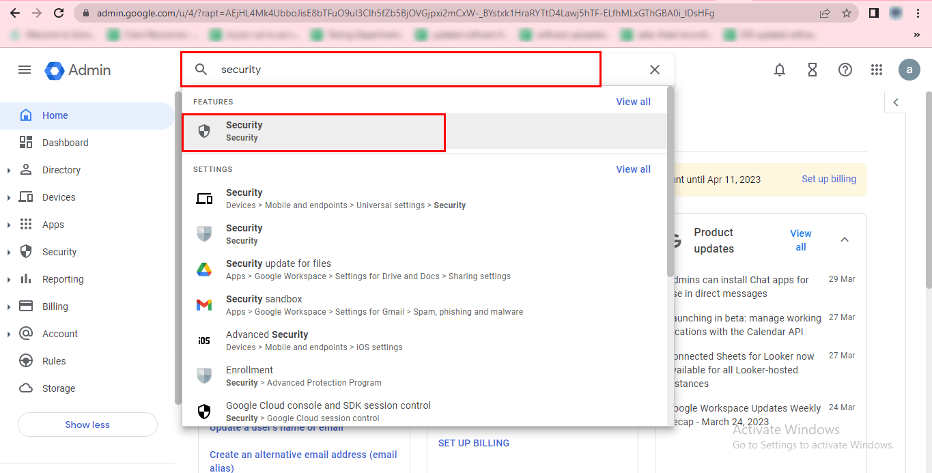The image size is (932, 473).
Task: Click Set up billing link
Action: click(829, 179)
